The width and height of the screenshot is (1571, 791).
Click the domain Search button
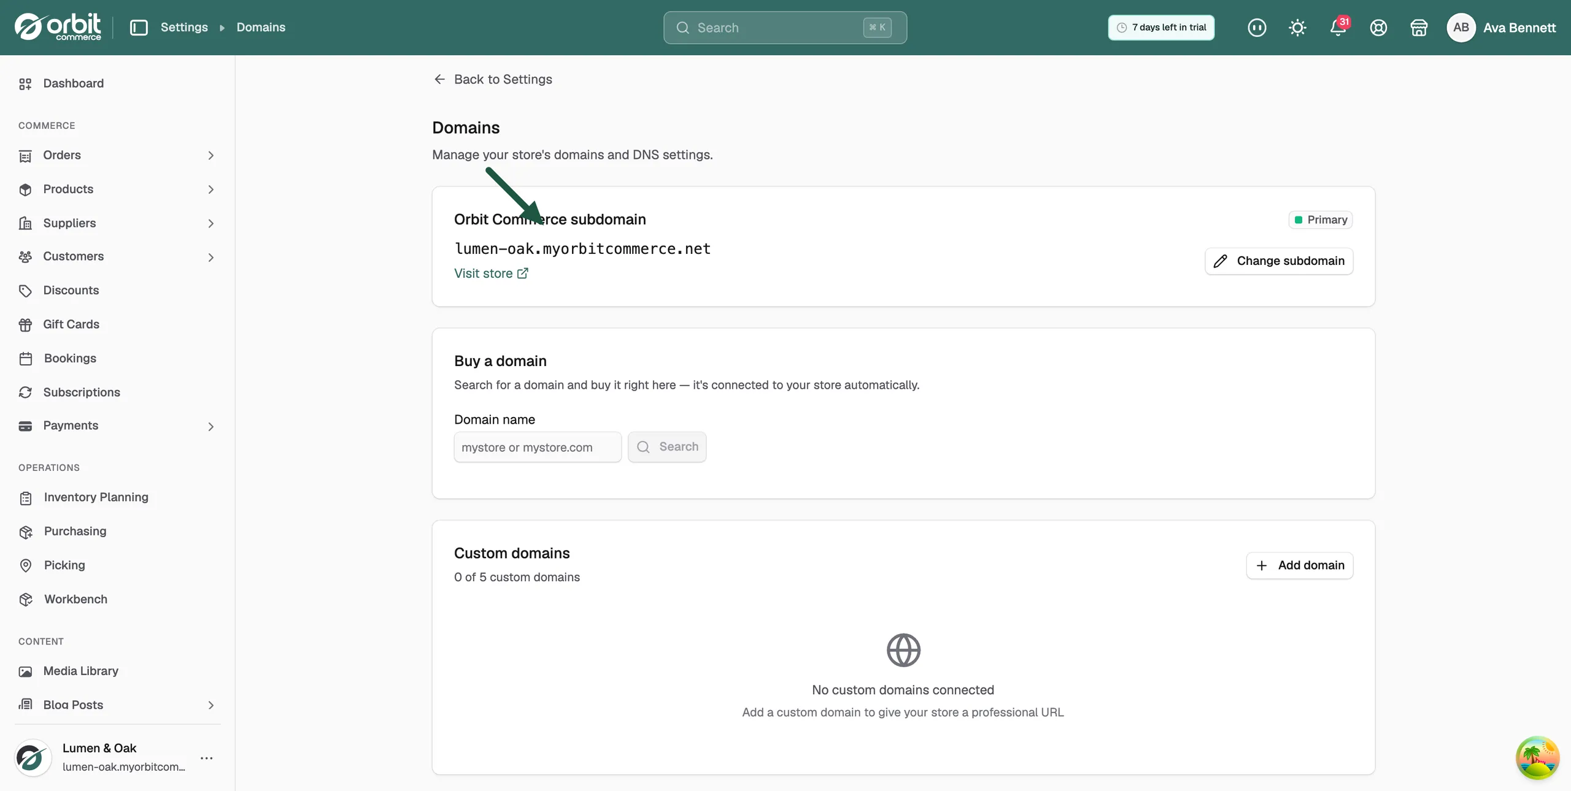point(667,447)
